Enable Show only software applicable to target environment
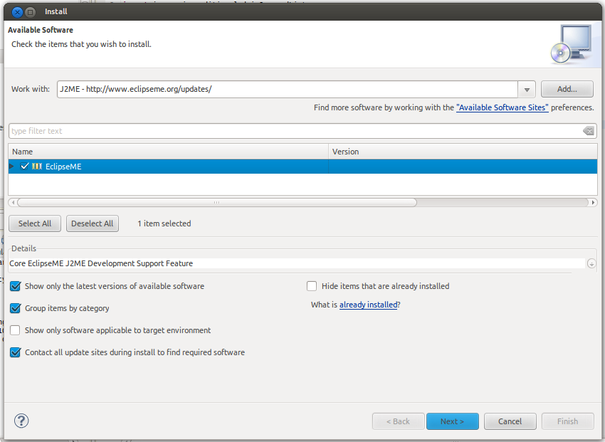This screenshot has width=605, height=442. 16,330
